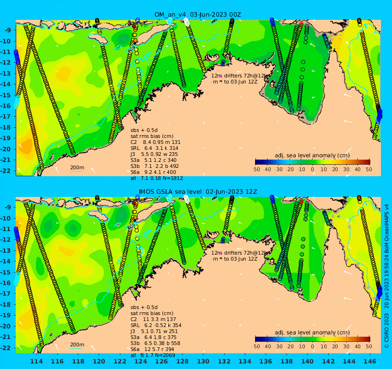Click longitude label 114 on bottom axis
This screenshot has height=369, width=392.
[37, 361]
